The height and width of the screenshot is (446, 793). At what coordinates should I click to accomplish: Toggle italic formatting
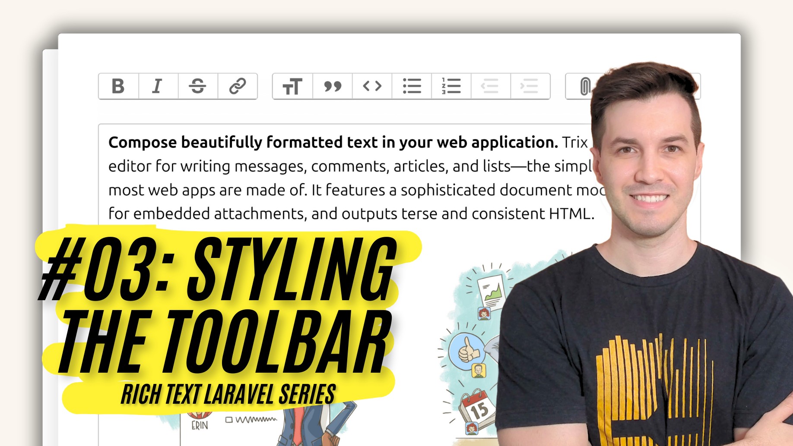pyautogui.click(x=158, y=86)
